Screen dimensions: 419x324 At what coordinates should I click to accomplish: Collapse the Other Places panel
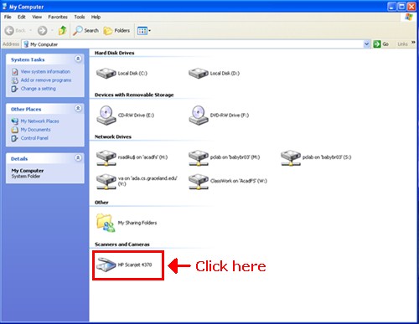78,108
